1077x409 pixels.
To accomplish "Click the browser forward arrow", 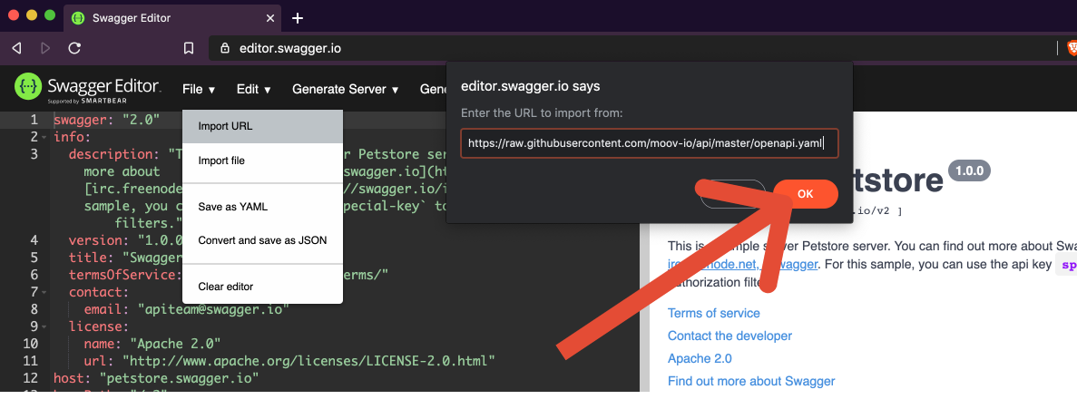I will [46, 48].
